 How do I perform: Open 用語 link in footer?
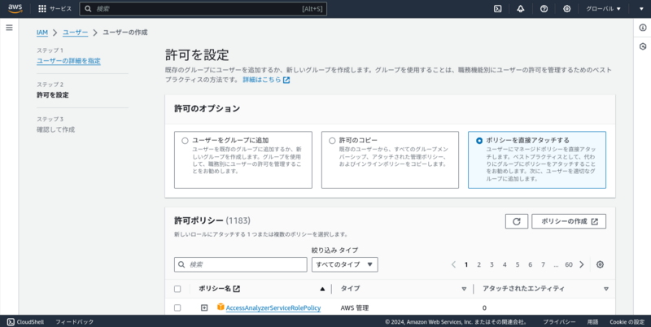tap(592, 321)
